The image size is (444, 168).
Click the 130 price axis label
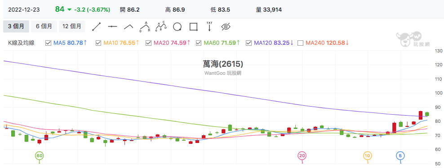(x=438, y=51)
